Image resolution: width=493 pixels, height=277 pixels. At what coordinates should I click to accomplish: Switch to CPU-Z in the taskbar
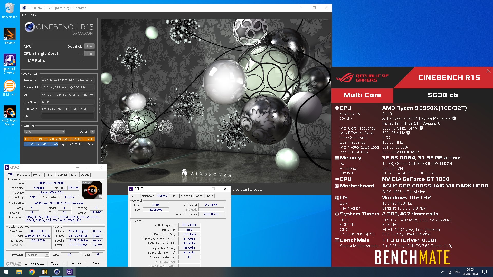pyautogui.click(x=70, y=272)
